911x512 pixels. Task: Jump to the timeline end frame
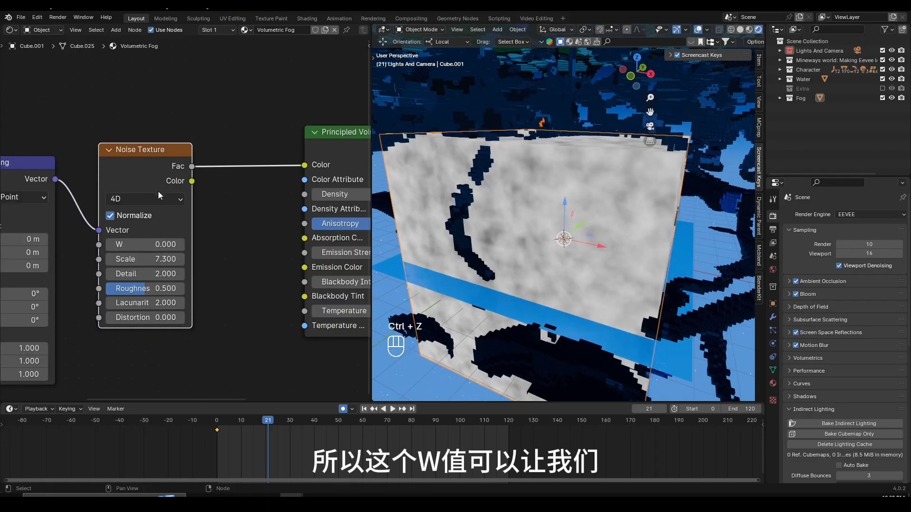(x=412, y=409)
